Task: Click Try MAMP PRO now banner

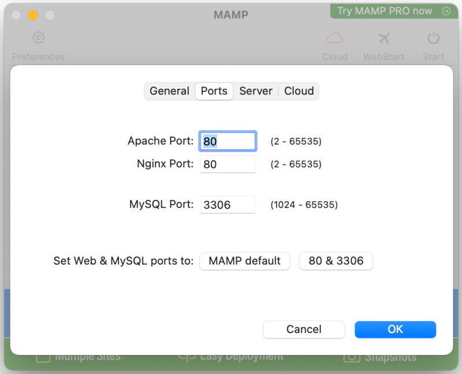Action: click(x=394, y=11)
